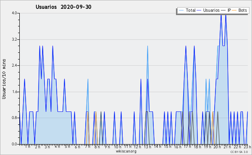Click the 2.4 y-axis label
The height and width of the screenshot is (155, 252).
14,65
